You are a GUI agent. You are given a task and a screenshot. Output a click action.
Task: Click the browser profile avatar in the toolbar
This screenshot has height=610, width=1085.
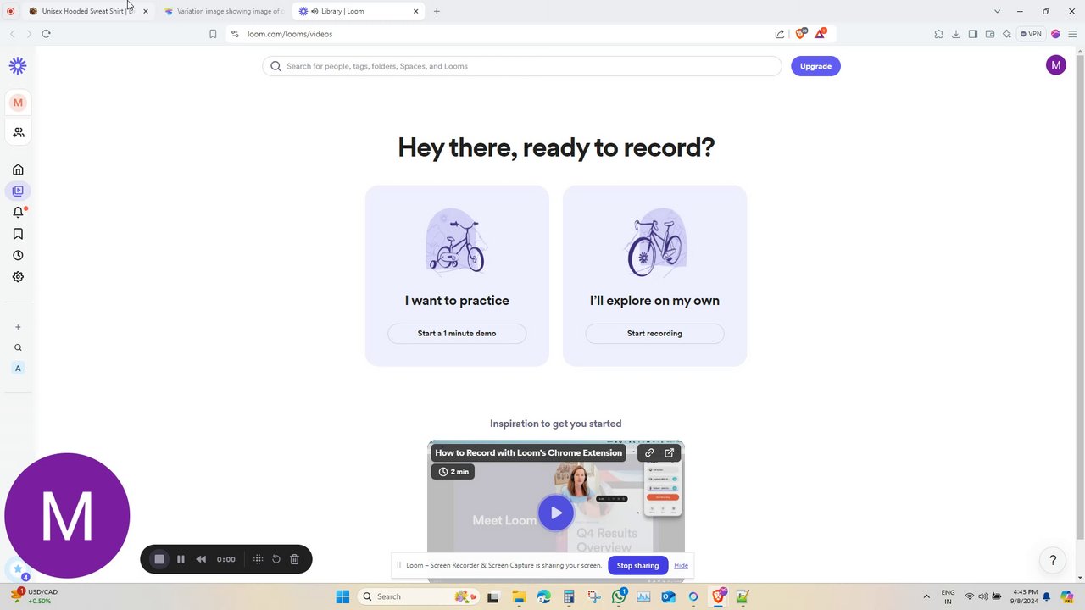[1055, 34]
